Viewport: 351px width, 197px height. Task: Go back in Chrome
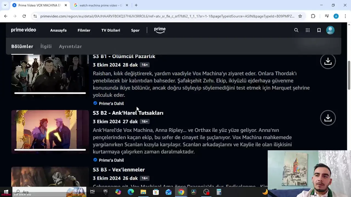(6, 16)
